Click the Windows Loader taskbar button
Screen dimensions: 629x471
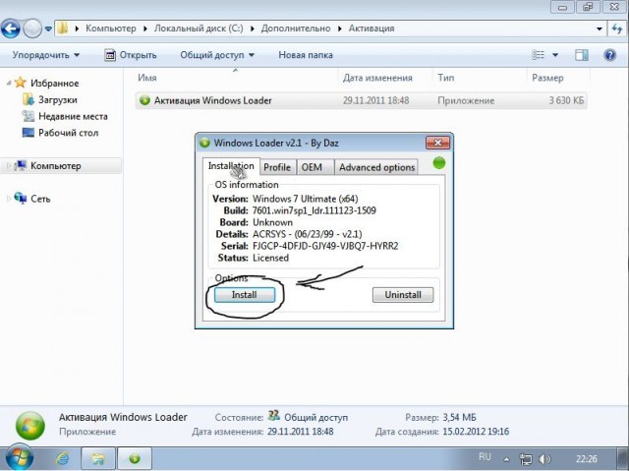(x=135, y=458)
